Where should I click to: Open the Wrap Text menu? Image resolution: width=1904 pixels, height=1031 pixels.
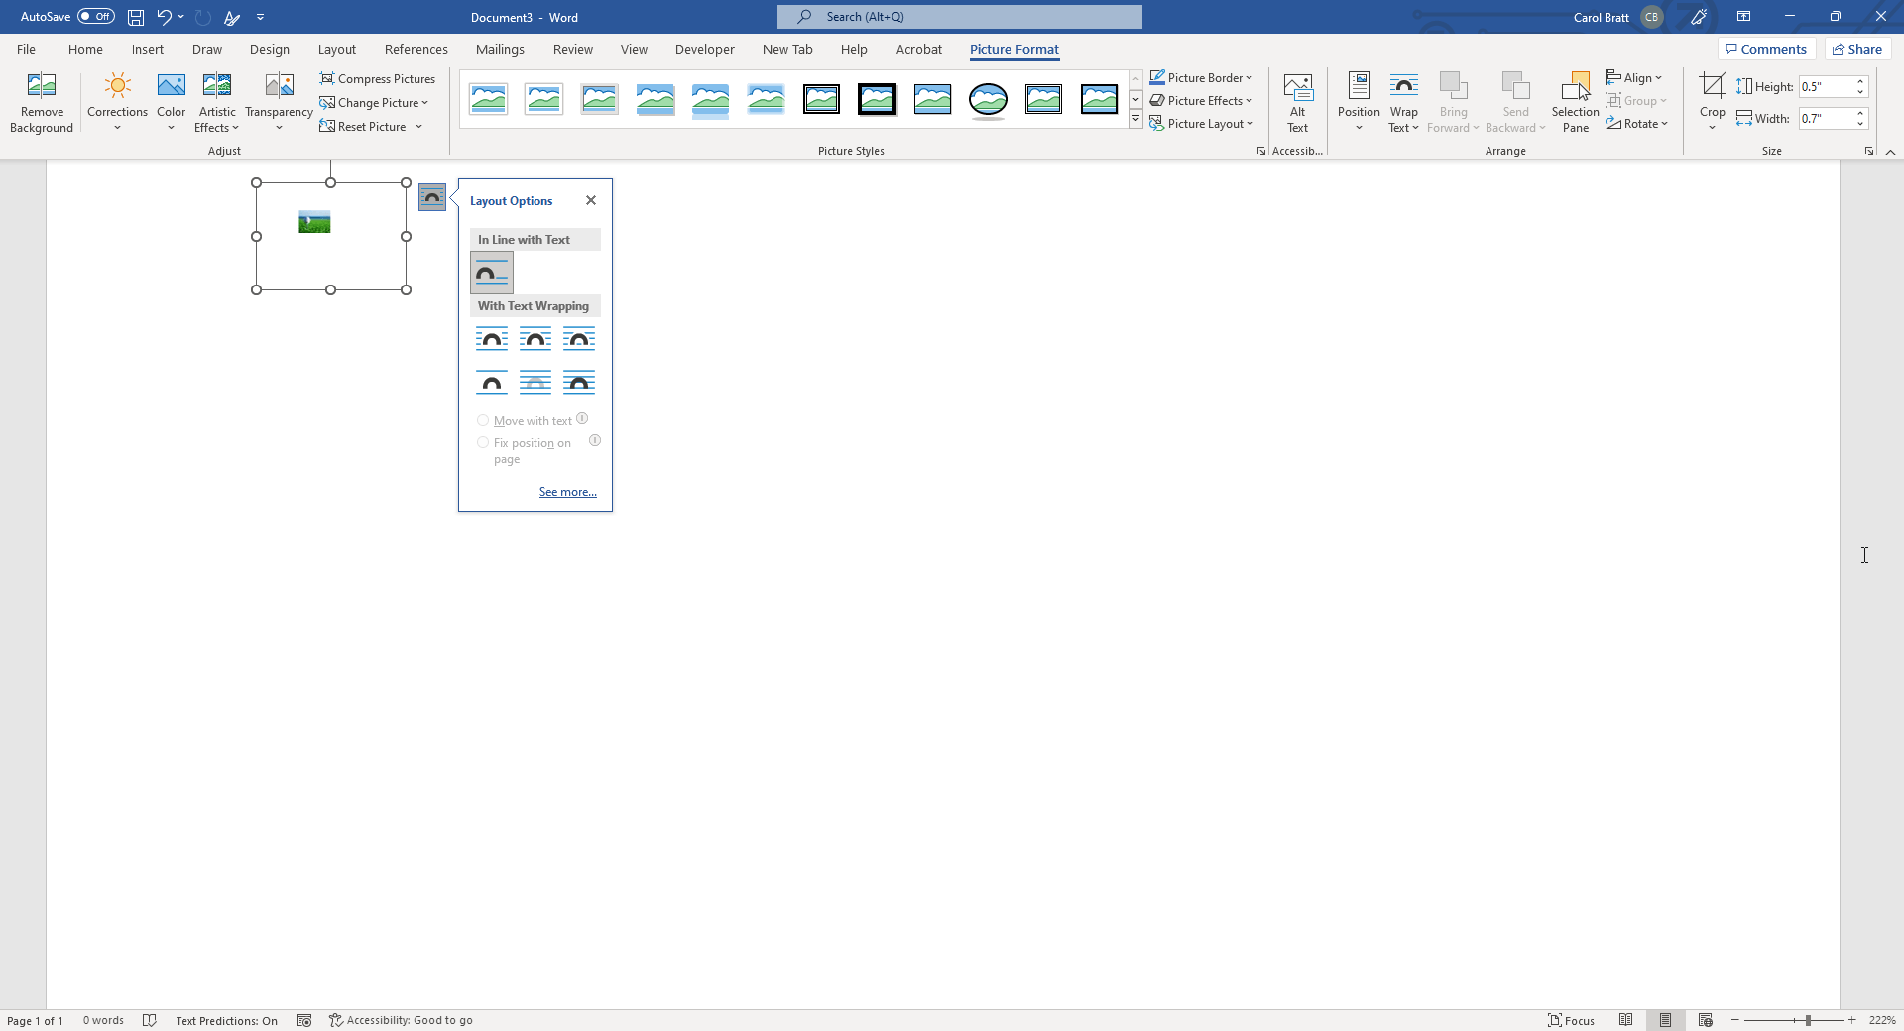[1403, 102]
